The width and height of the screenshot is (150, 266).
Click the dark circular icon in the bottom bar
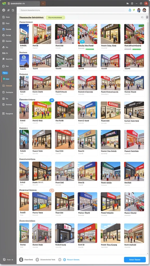pos(21,260)
